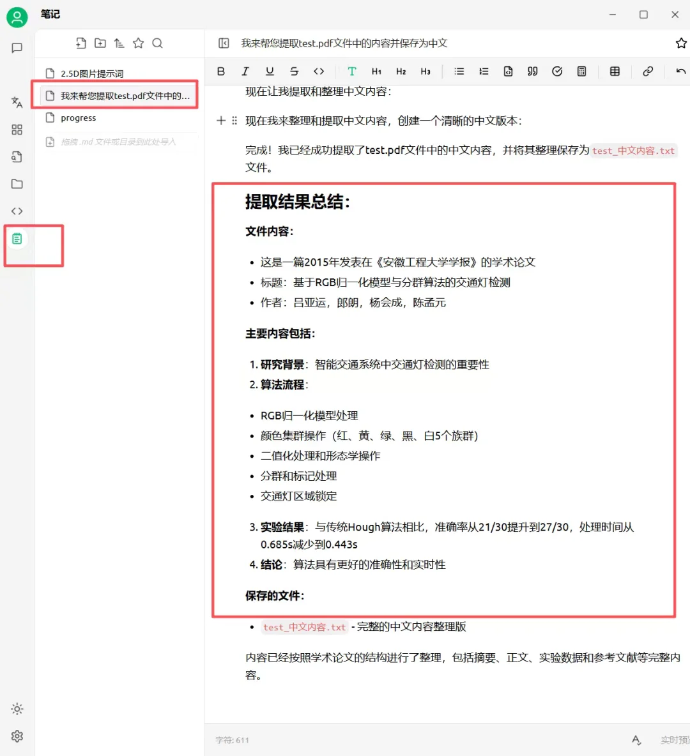Screen dimensions: 690x756
Task: Open application settings gear
Action: tap(17, 736)
